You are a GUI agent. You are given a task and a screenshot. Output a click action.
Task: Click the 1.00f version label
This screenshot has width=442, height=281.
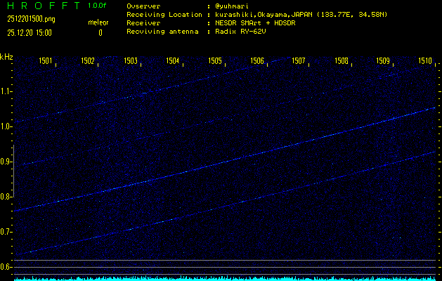[x=98, y=6]
